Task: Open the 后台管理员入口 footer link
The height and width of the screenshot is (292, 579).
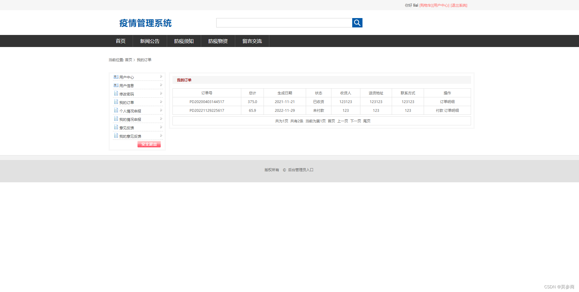Action: (x=301, y=170)
